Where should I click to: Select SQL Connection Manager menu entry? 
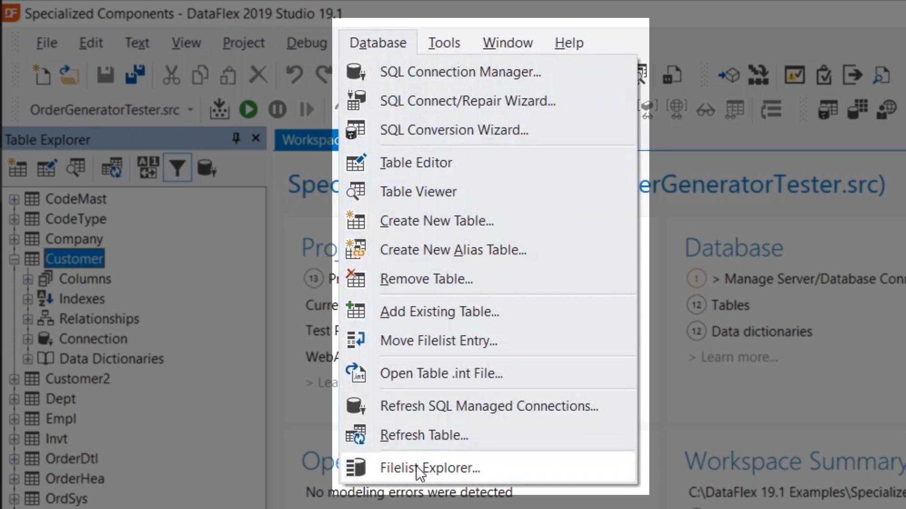pos(460,72)
